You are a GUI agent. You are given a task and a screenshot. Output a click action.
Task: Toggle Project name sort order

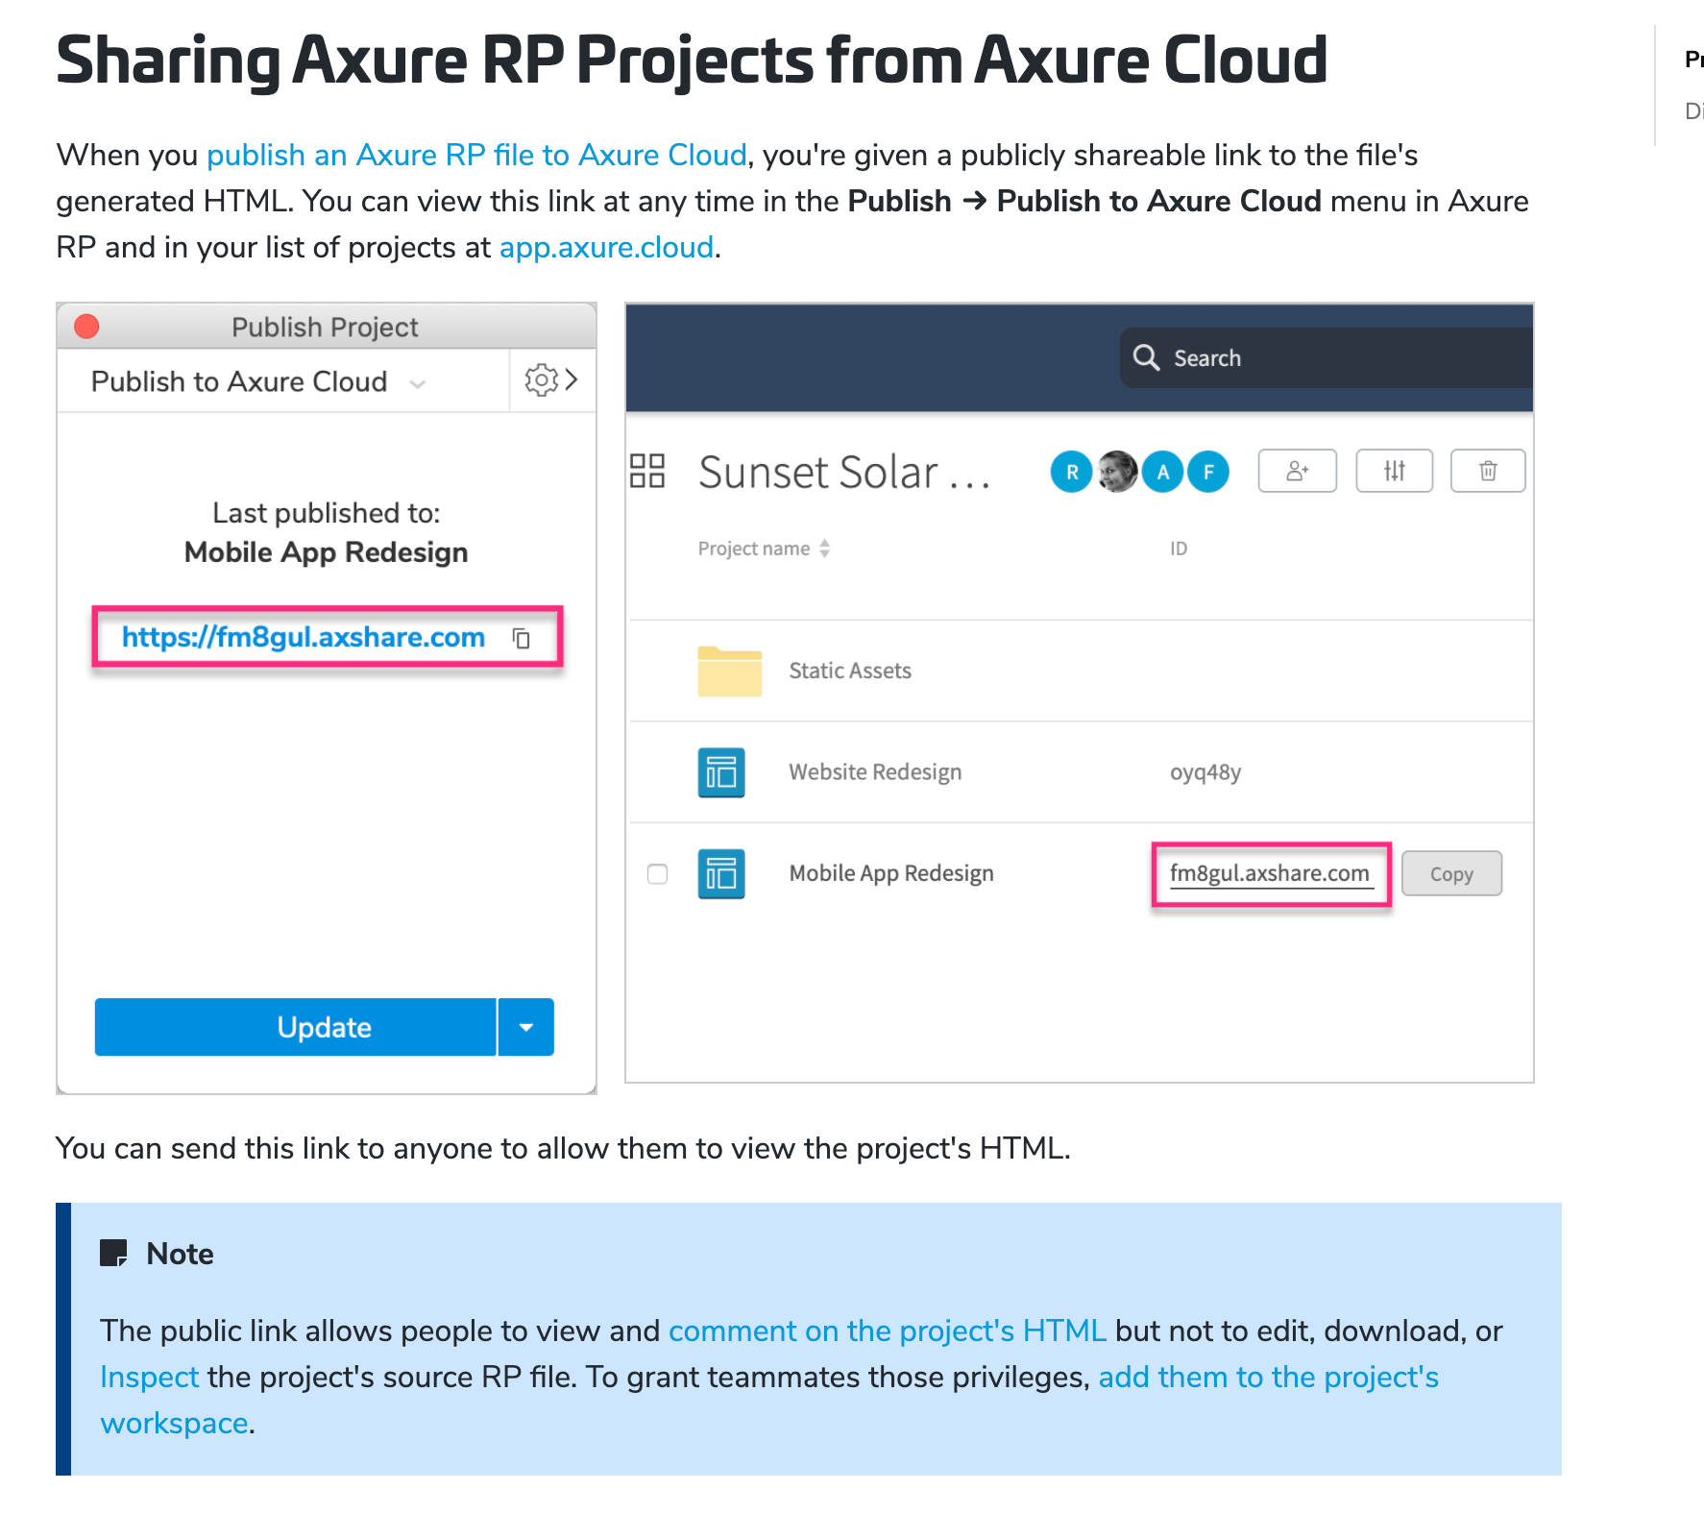(824, 548)
